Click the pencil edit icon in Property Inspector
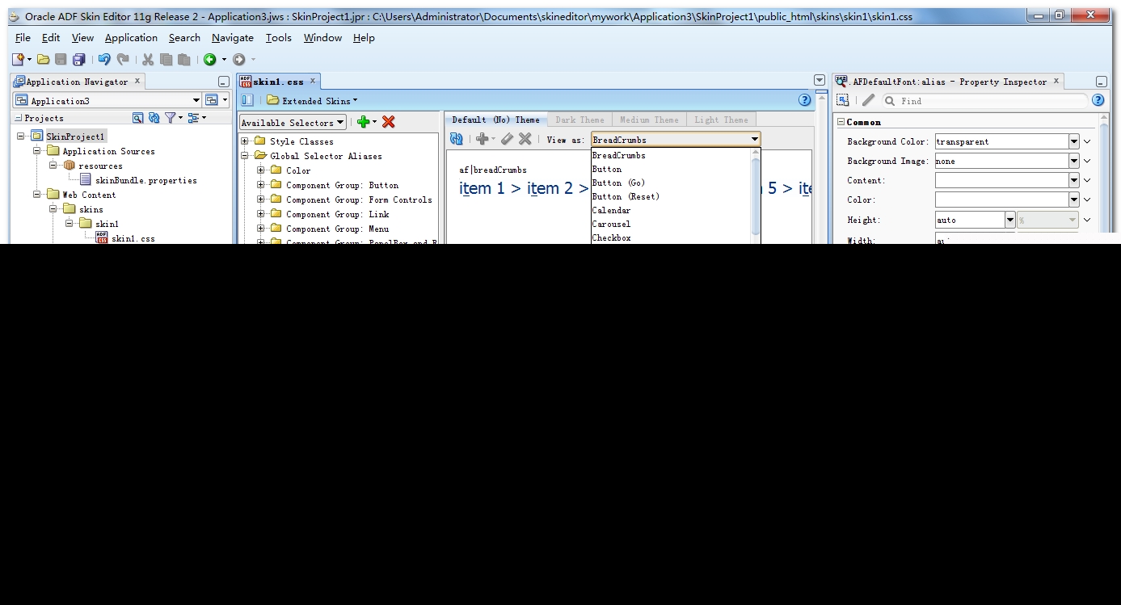Screen dimensions: 1121x605 coord(868,100)
